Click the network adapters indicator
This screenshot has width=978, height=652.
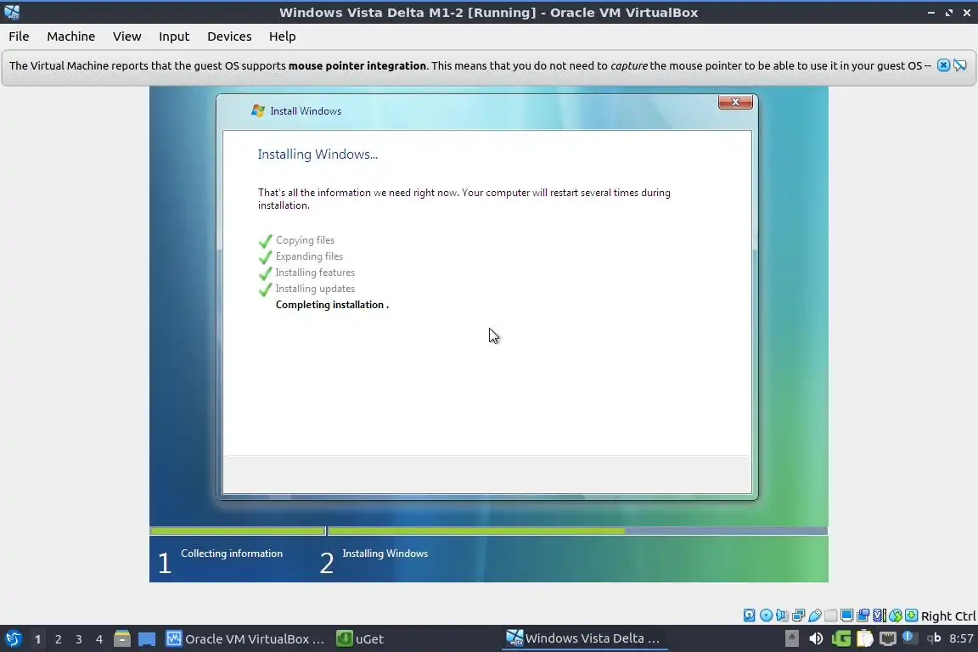pos(798,615)
